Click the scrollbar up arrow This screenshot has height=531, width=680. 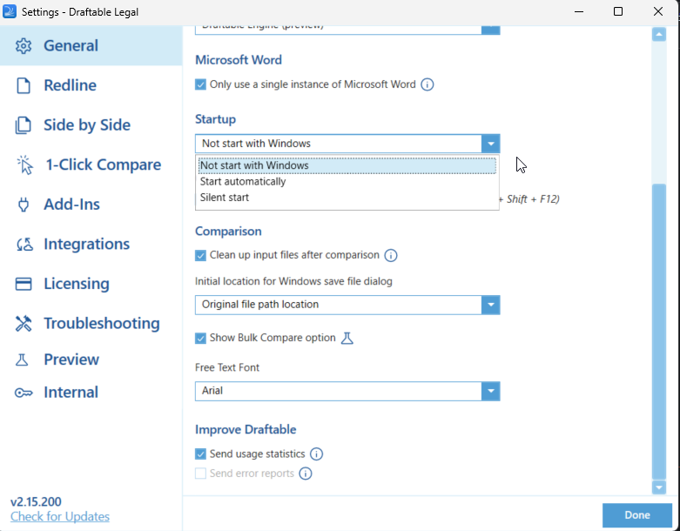click(659, 34)
